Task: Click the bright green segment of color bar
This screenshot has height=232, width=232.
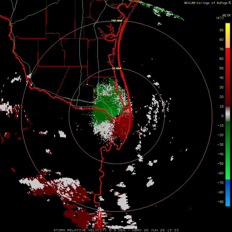Action: click(x=228, y=151)
